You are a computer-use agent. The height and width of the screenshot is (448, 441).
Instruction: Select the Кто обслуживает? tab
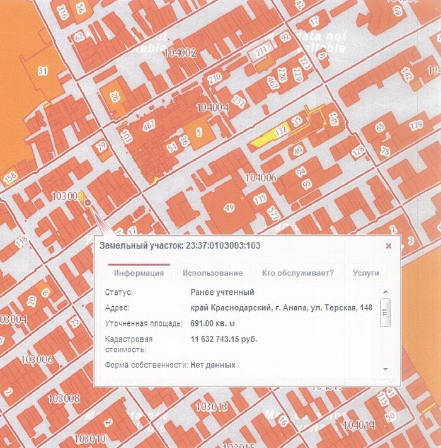coord(298,273)
